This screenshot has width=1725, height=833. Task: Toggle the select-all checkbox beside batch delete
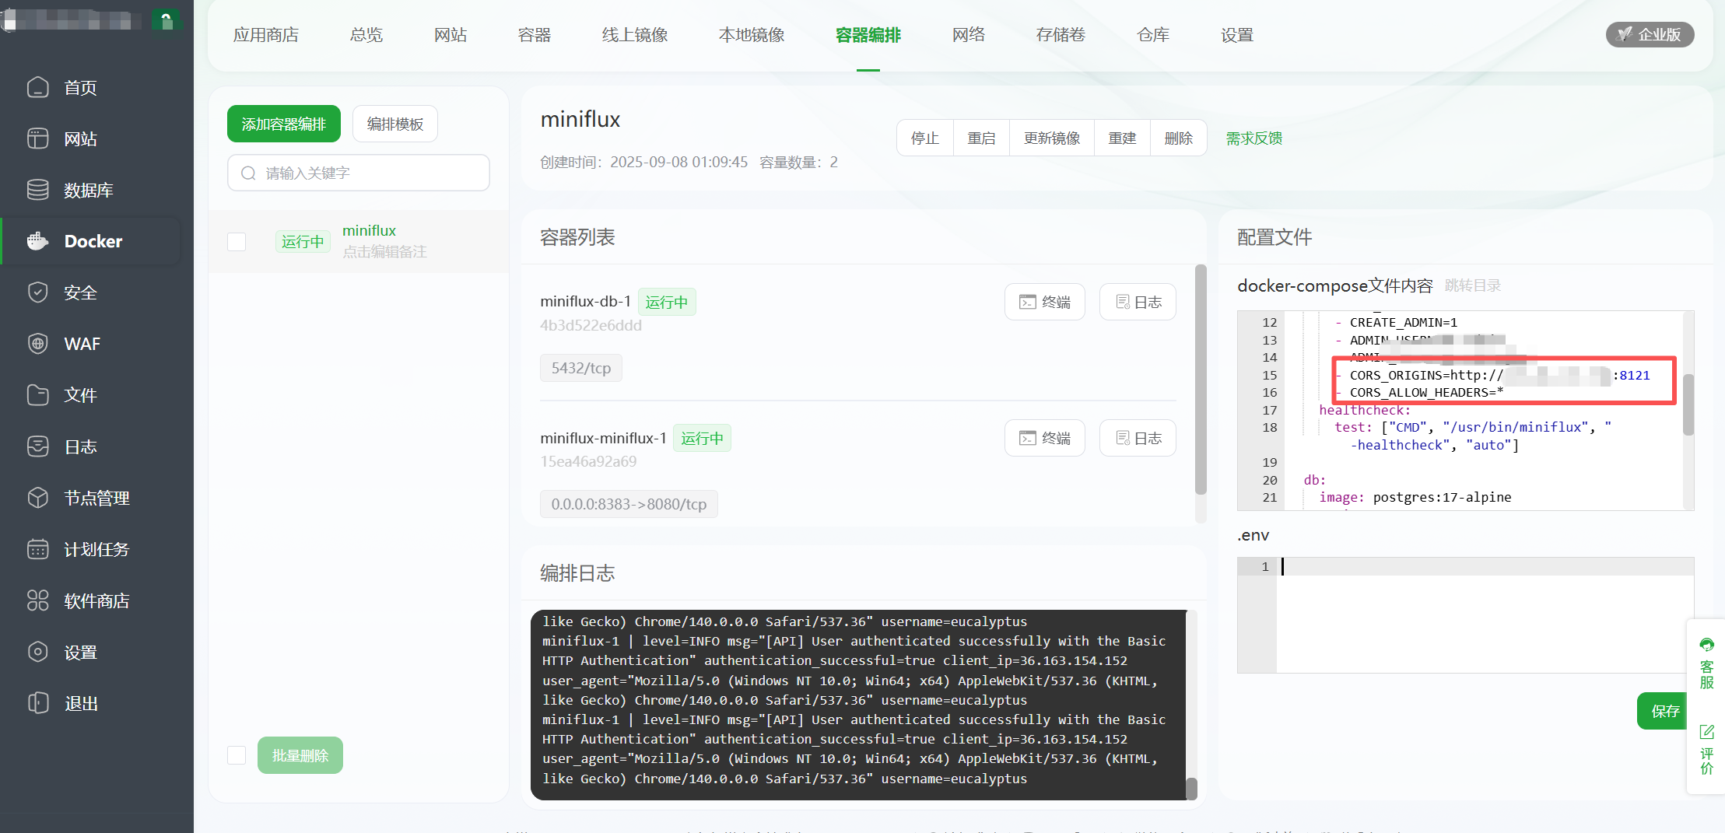pyautogui.click(x=237, y=755)
